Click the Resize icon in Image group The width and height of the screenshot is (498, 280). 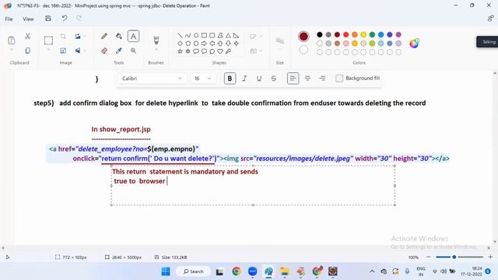click(63, 51)
